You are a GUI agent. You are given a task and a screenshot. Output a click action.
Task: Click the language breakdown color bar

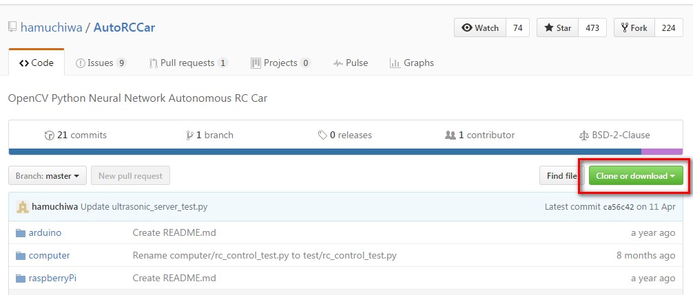tap(346, 152)
